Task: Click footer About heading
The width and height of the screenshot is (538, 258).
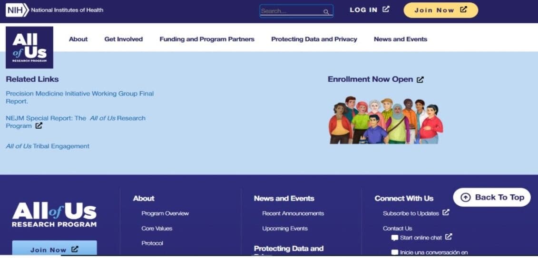Action: [144, 199]
